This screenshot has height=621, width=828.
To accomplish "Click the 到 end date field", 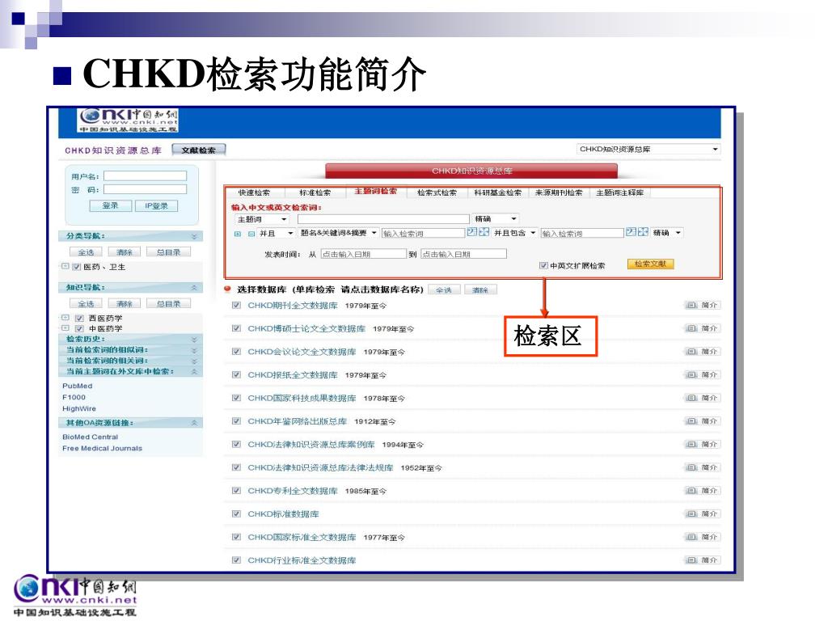I will click(x=463, y=254).
